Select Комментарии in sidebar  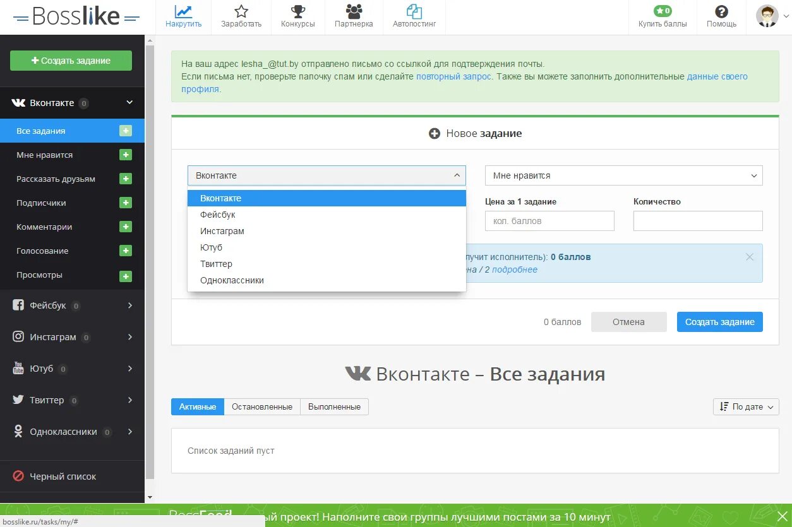pyautogui.click(x=44, y=227)
